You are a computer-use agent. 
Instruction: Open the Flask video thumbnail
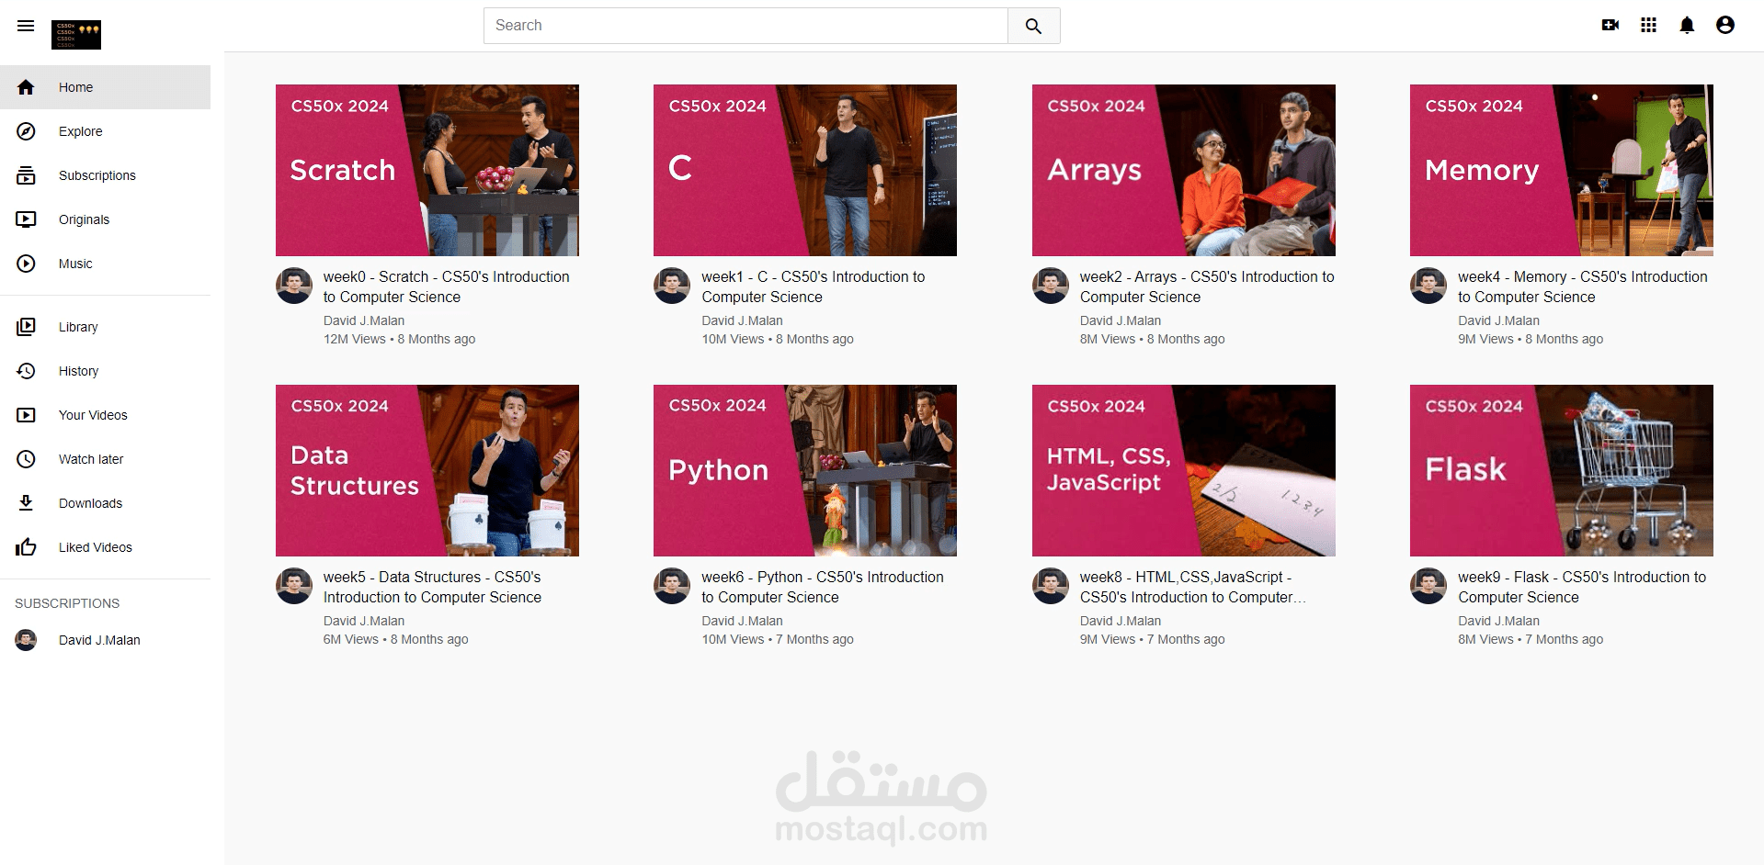point(1562,470)
